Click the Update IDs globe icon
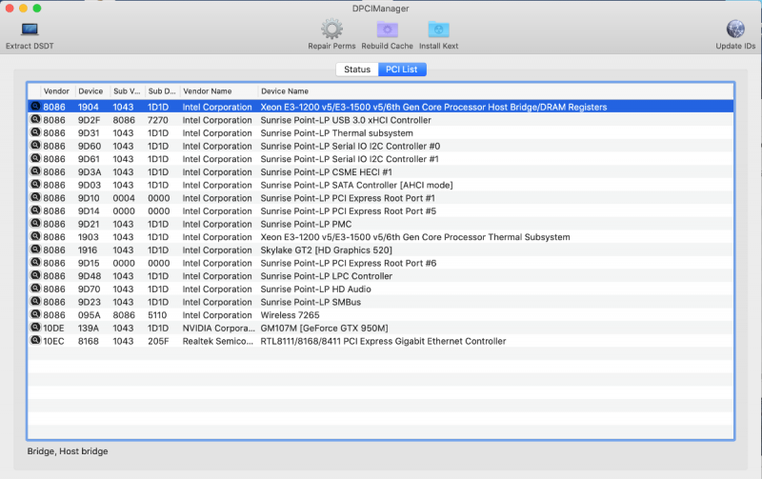This screenshot has width=762, height=479. 735,30
